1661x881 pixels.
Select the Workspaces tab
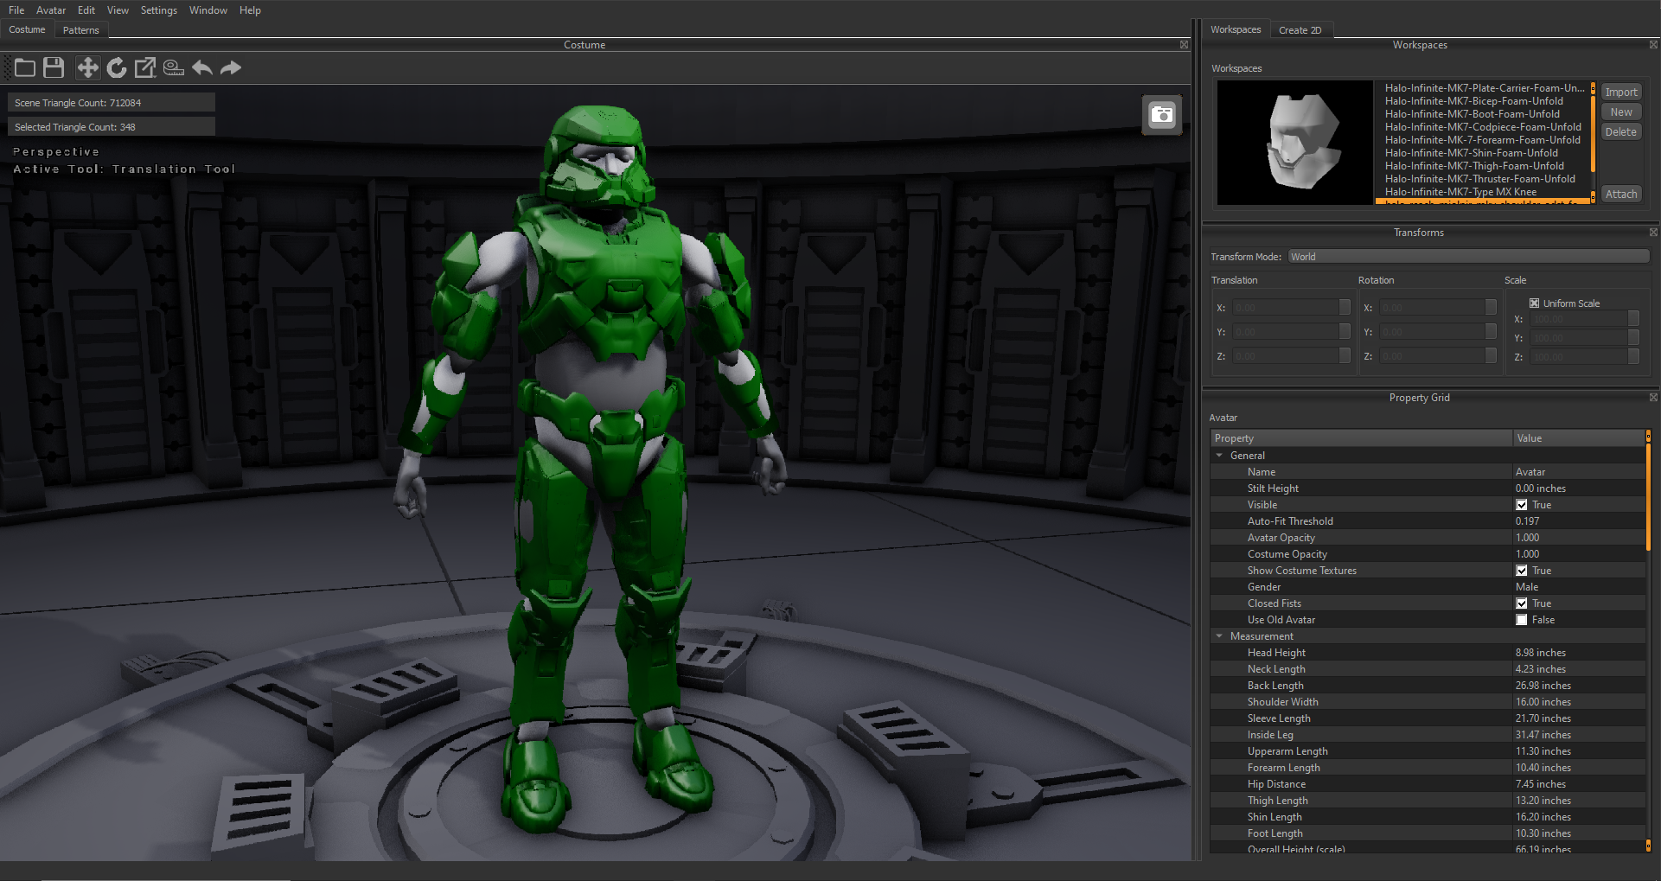(x=1236, y=29)
